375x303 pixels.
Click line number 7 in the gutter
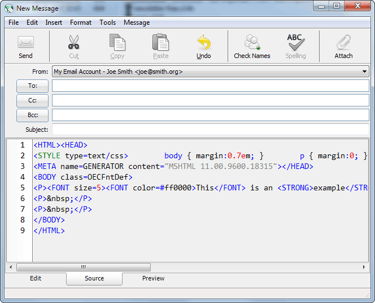point(23,210)
